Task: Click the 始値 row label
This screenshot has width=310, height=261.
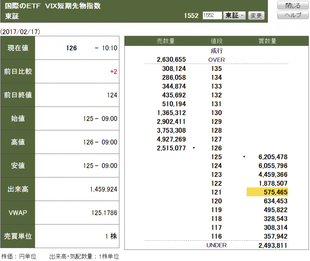Action: coord(18,119)
